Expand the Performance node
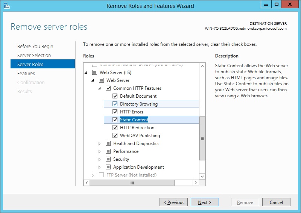Viewport: 301px width, 213px height. (99, 151)
